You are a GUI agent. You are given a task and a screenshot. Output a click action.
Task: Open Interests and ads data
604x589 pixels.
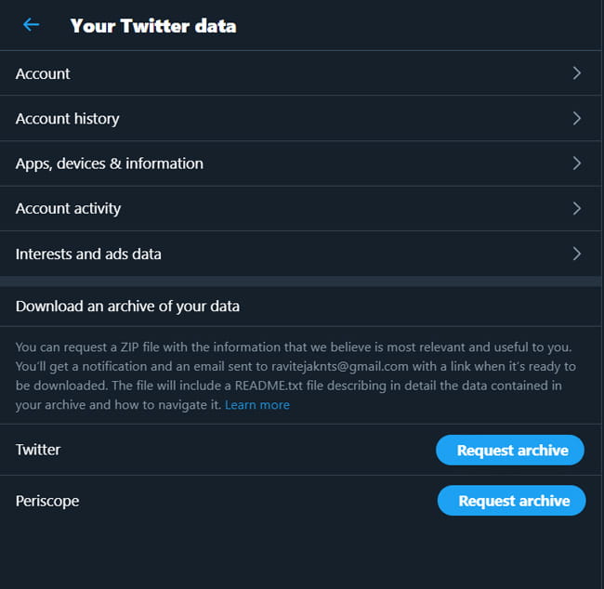[88, 254]
